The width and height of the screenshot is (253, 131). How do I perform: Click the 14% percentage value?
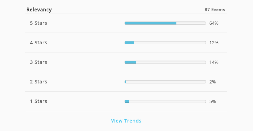214,62
